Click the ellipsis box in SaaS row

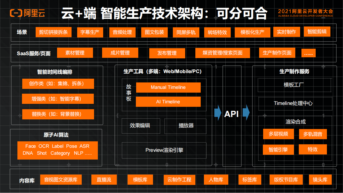(x=308, y=53)
